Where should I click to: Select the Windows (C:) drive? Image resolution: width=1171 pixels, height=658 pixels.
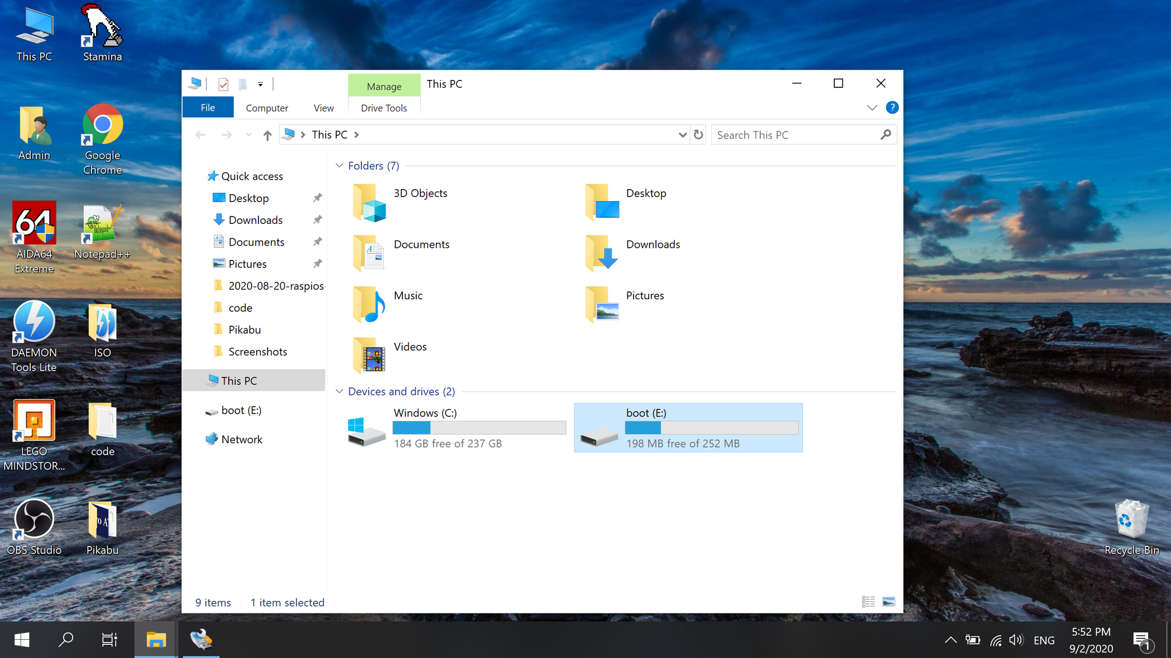tap(456, 428)
